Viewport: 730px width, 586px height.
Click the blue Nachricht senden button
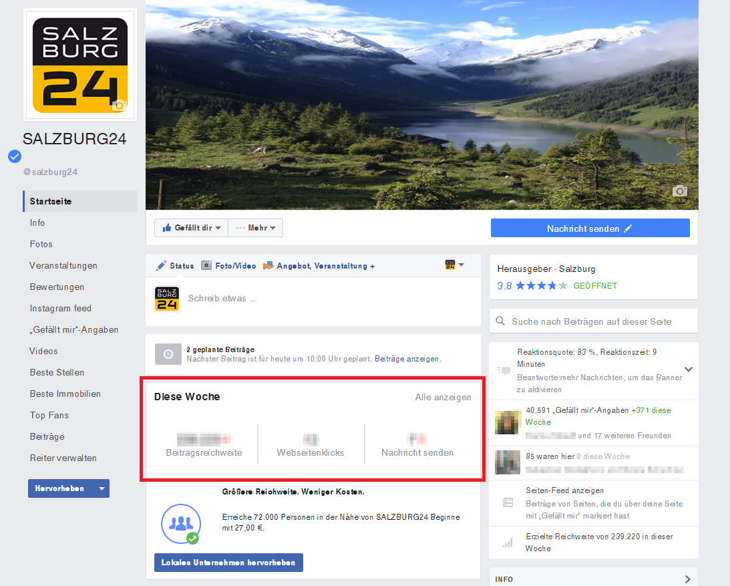pyautogui.click(x=590, y=229)
